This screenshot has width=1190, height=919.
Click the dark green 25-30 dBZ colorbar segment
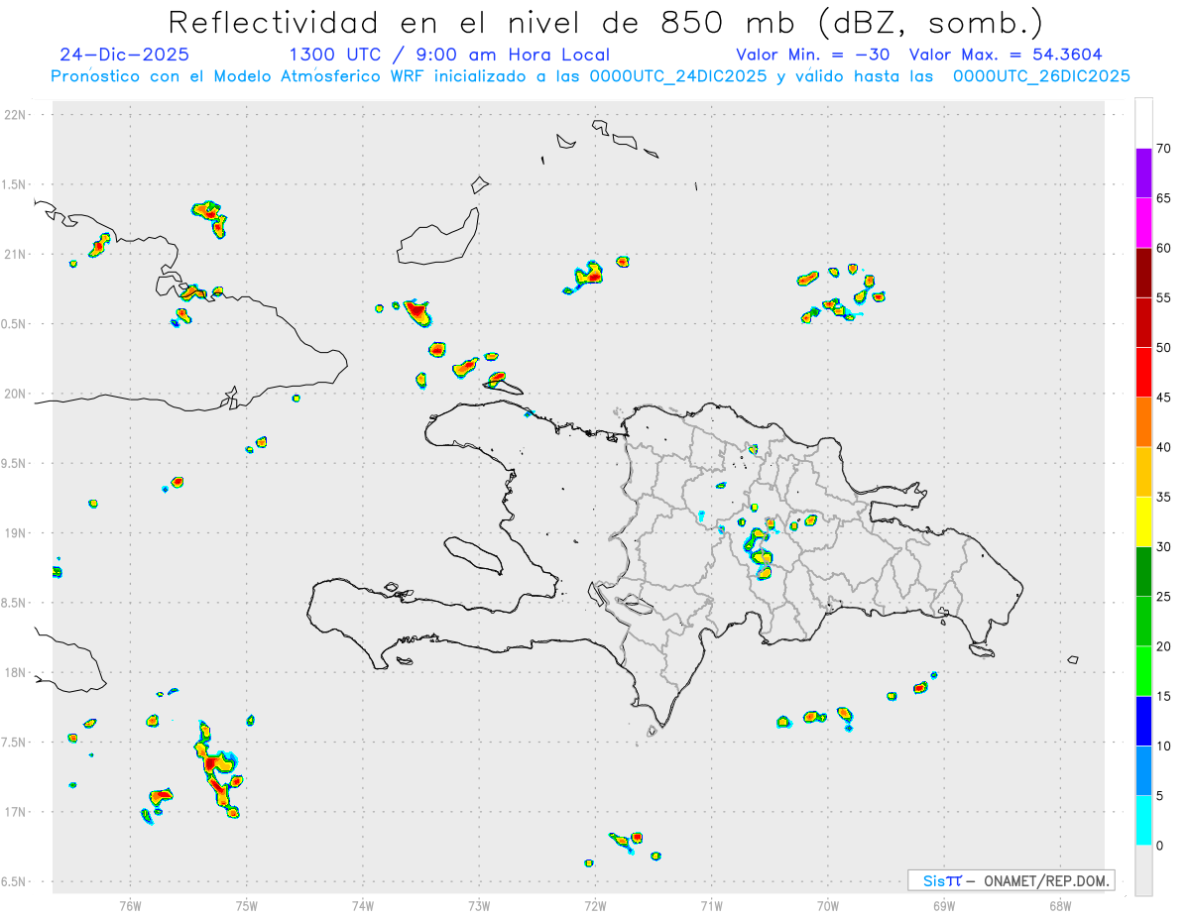click(1143, 571)
